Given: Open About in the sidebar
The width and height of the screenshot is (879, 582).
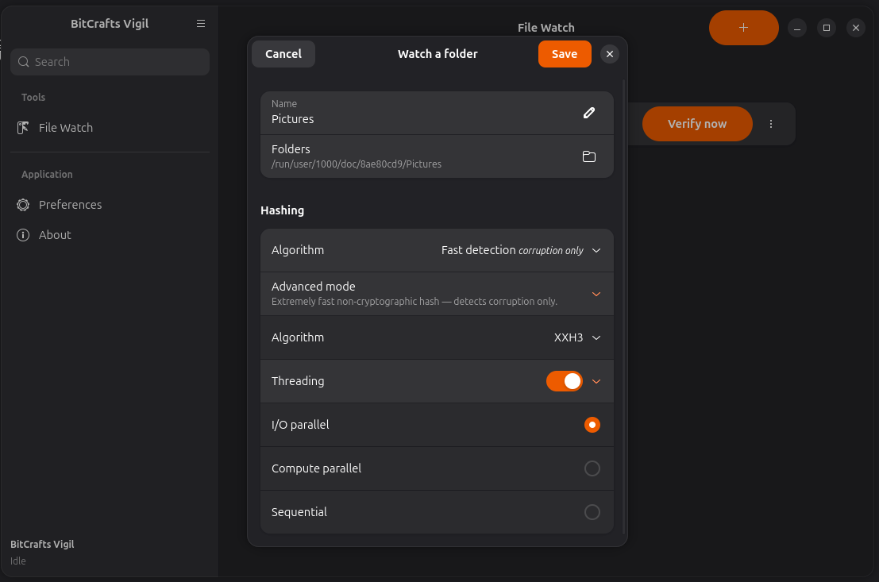Looking at the screenshot, I should coord(110,235).
